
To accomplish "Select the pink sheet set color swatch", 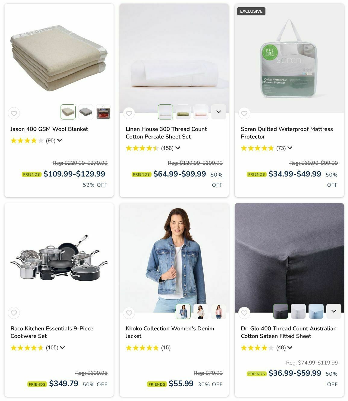I will click(201, 112).
